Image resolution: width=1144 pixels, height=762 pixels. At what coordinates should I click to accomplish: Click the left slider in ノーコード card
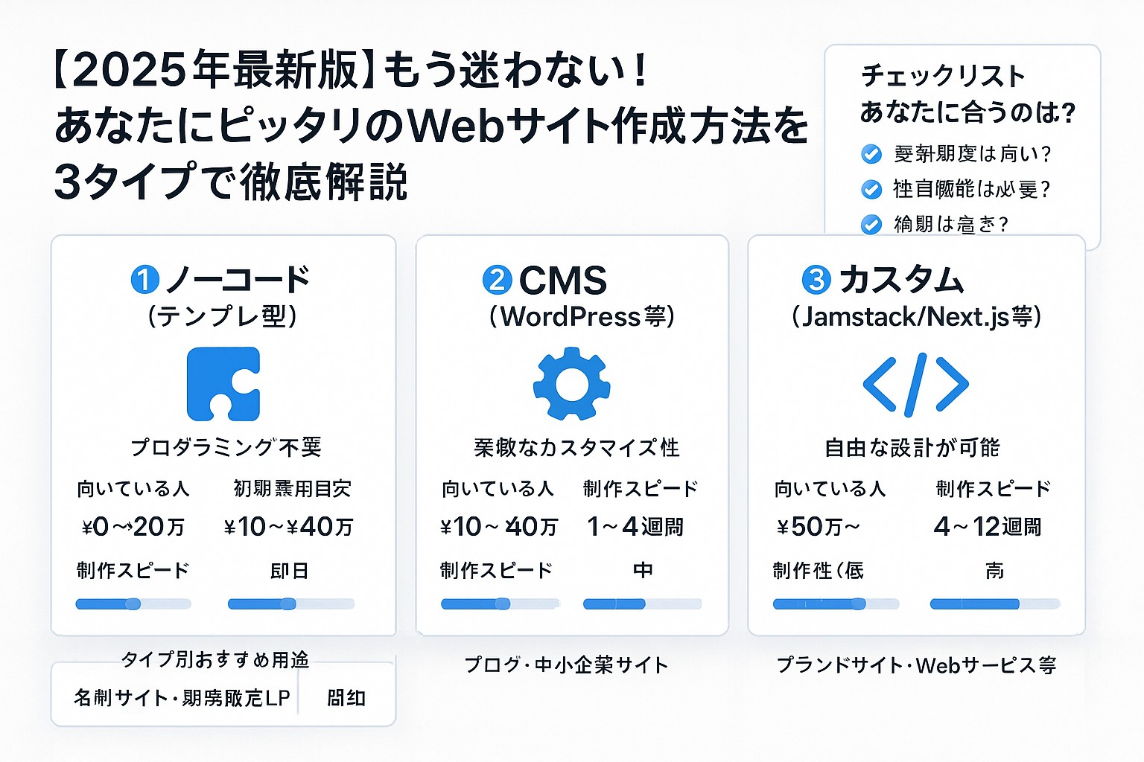(x=133, y=604)
